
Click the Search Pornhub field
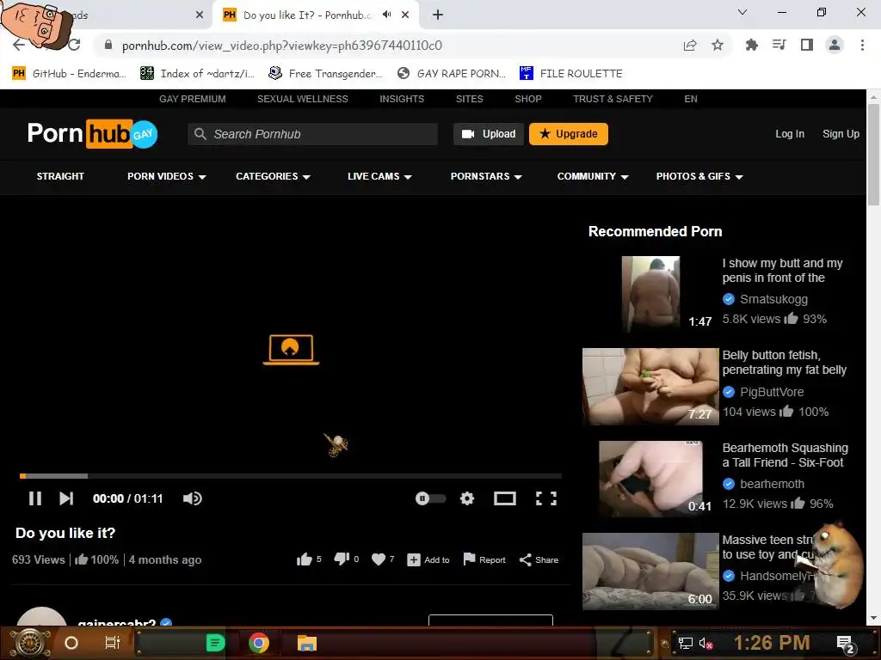click(x=312, y=134)
